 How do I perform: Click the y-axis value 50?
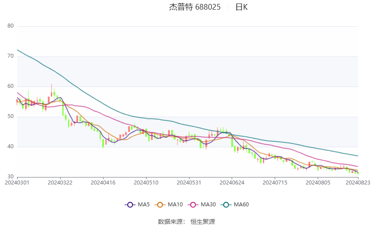click(x=11, y=116)
